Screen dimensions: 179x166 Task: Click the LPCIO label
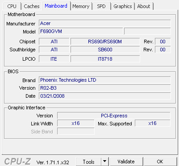(29, 59)
